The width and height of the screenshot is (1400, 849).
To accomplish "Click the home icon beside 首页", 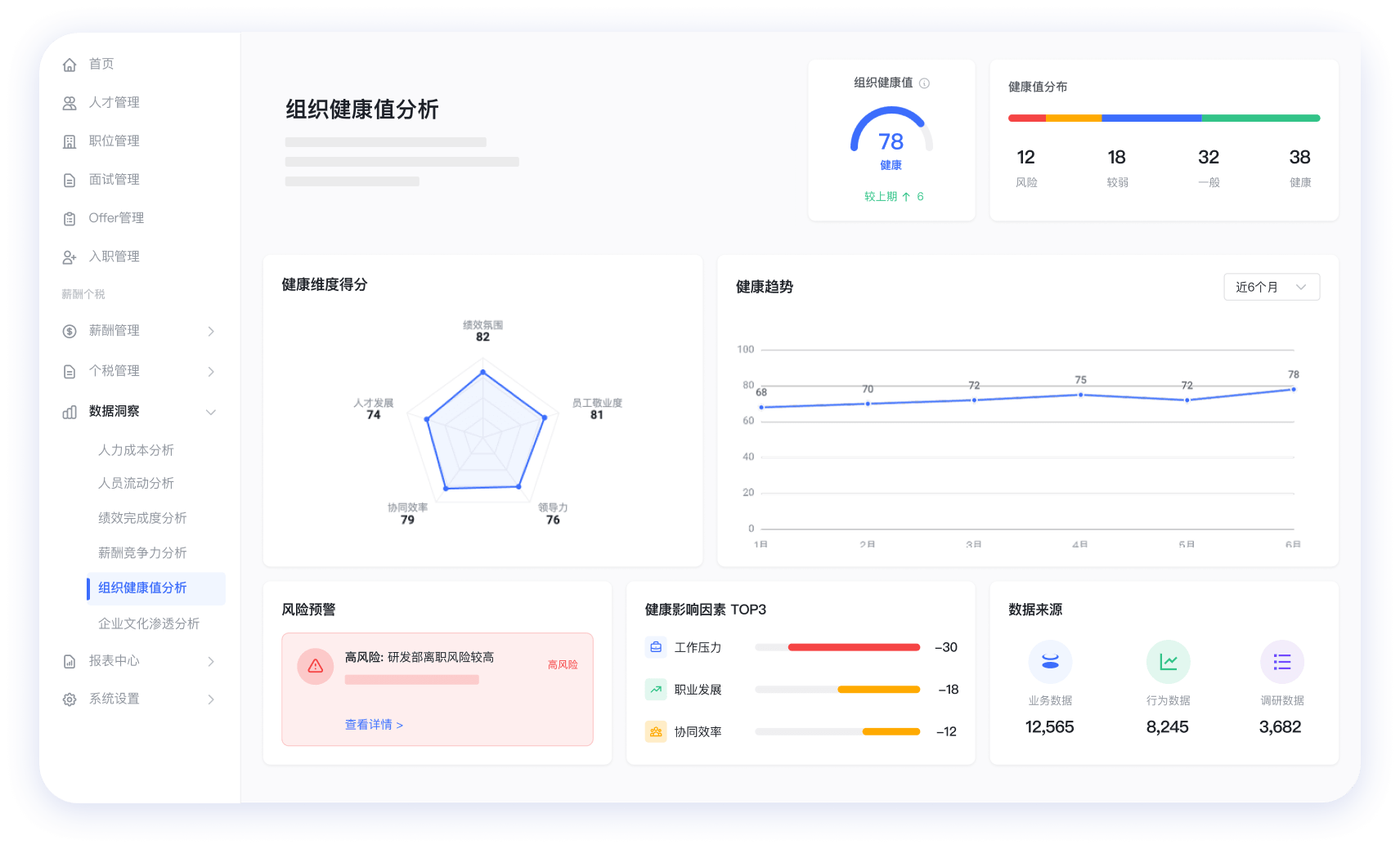I will coord(70,65).
